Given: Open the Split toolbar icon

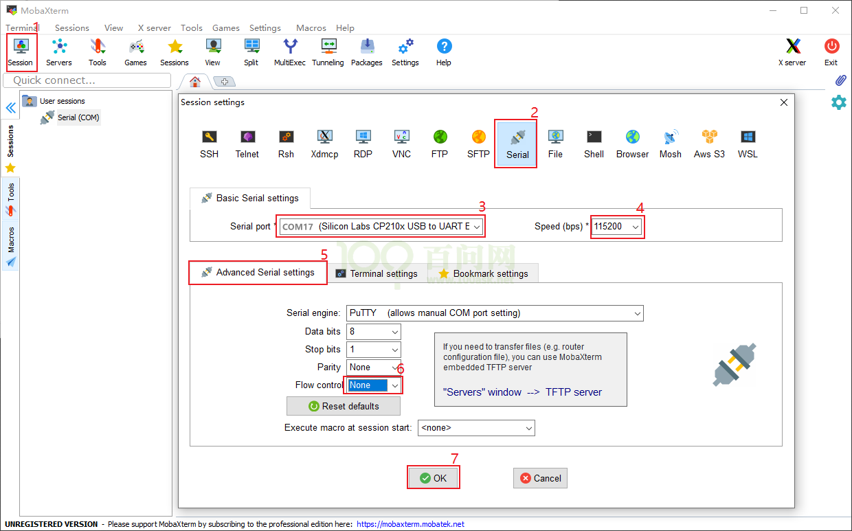Looking at the screenshot, I should pyautogui.click(x=251, y=52).
